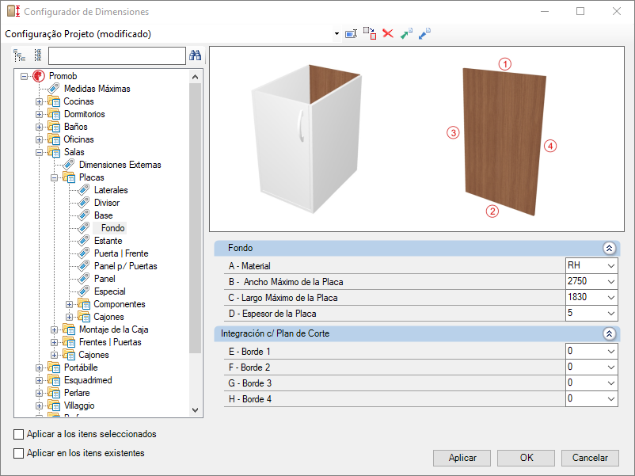Click the Portábille folder icon
Screen dimensions: 635x476
pos(54,367)
